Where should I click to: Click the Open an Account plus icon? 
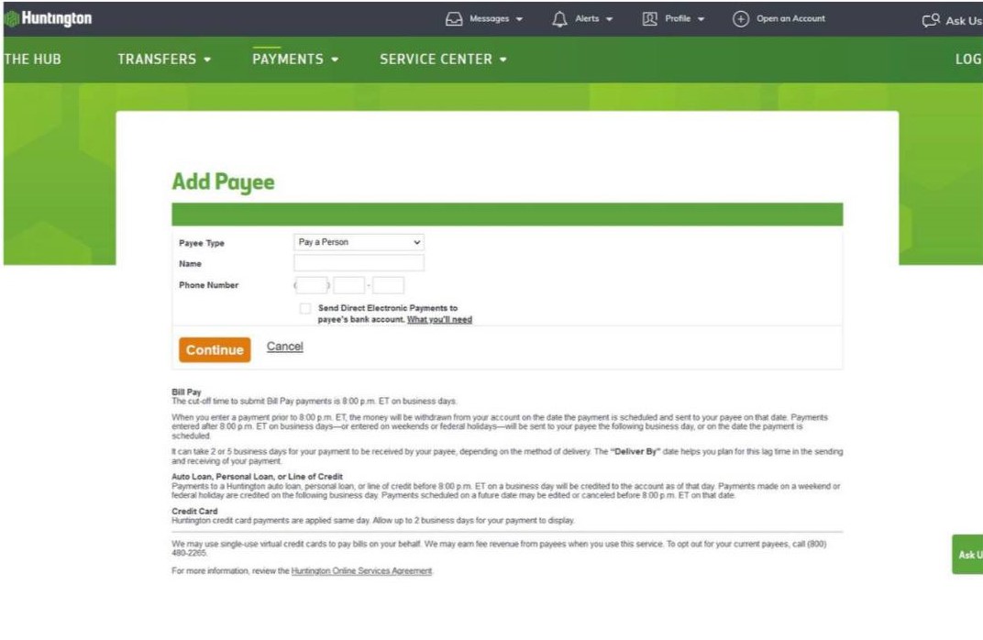tap(740, 18)
